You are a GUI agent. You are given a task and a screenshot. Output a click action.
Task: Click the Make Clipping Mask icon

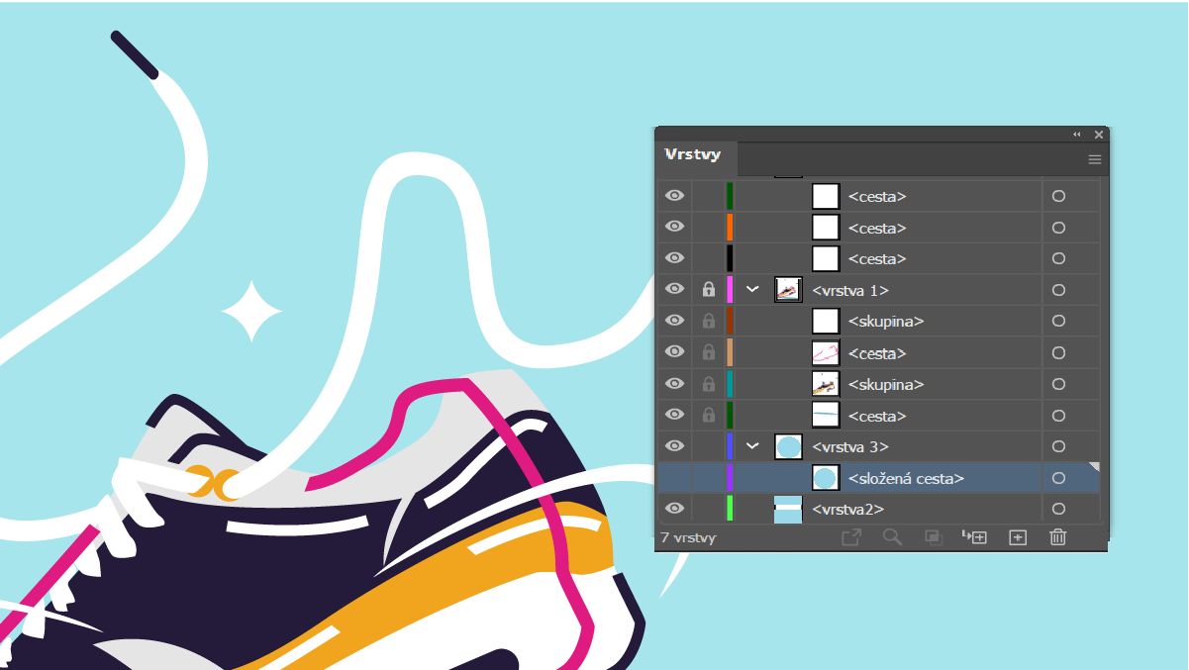tap(933, 537)
